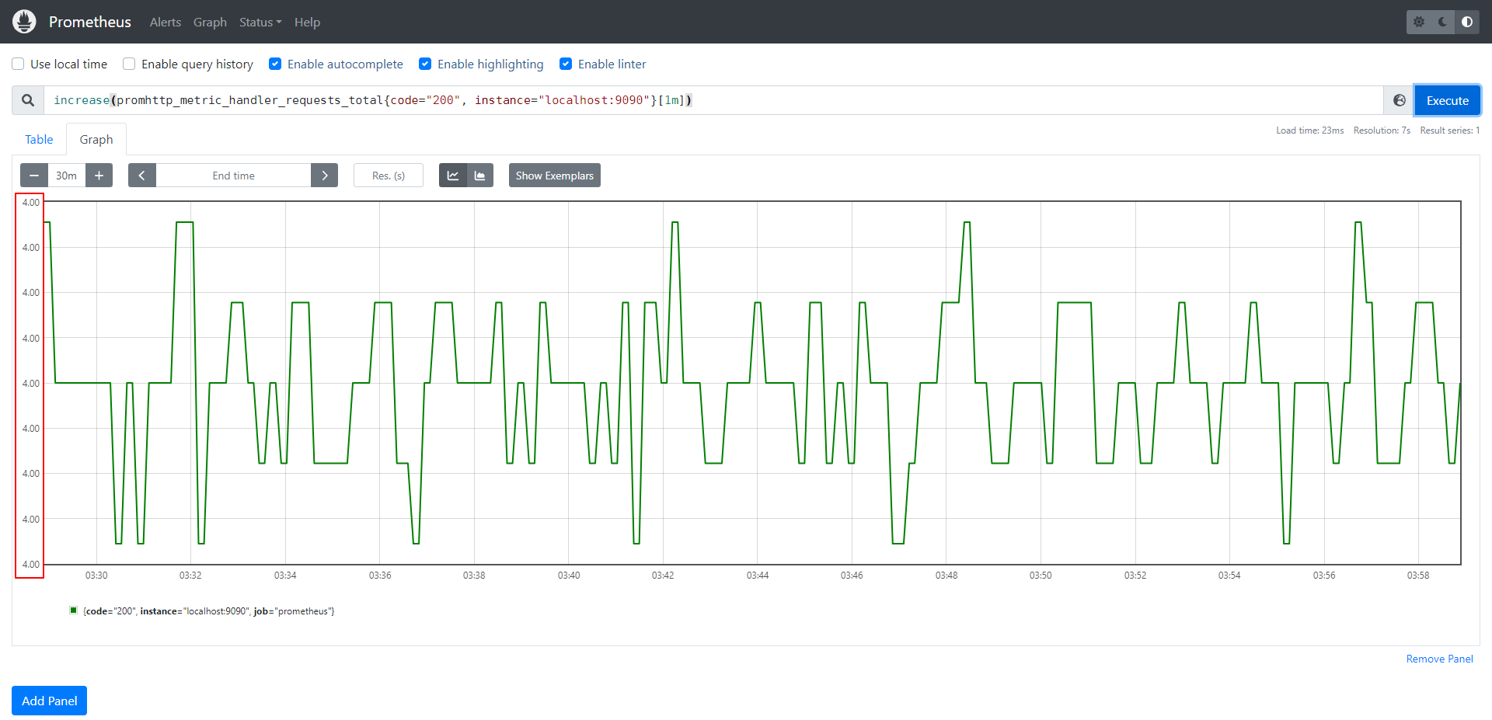Expand the Status dropdown menu
Screen dimensions: 1492x720
(x=260, y=22)
